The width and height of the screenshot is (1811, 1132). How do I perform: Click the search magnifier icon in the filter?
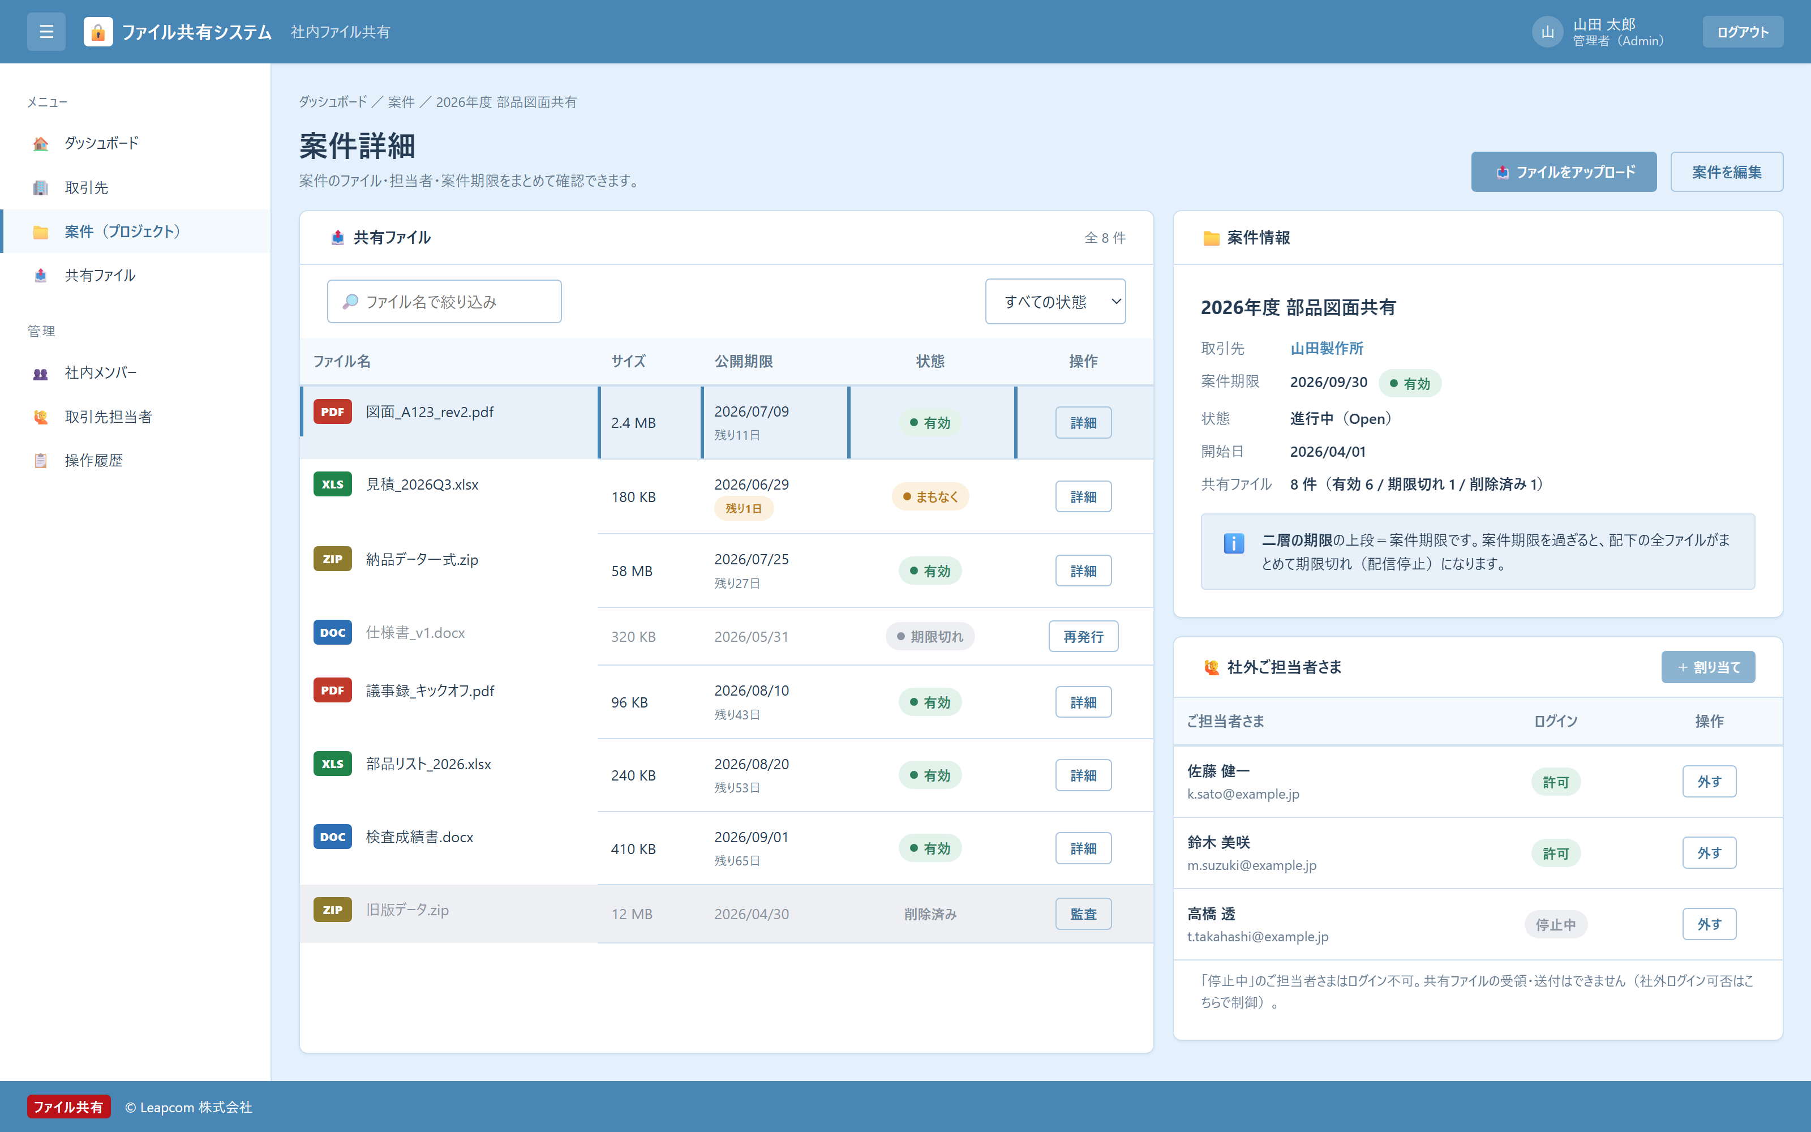tap(350, 302)
